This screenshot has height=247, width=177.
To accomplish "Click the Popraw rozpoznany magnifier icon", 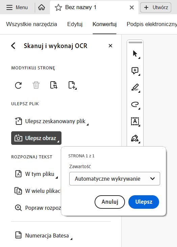I will point(18,208).
